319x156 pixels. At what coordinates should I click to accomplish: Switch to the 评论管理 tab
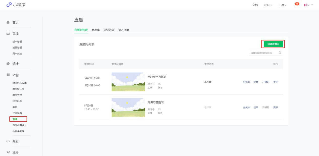click(109, 30)
